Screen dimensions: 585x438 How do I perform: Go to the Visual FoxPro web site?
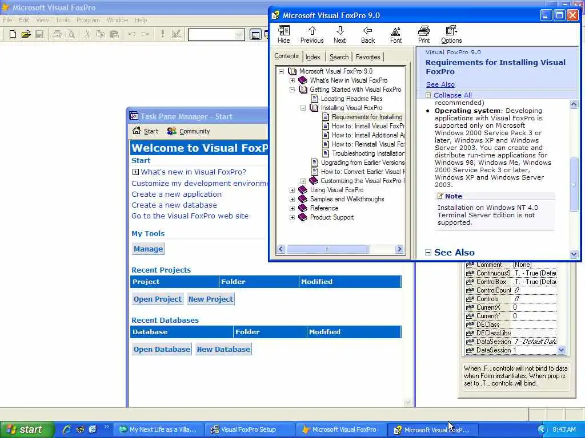[190, 216]
